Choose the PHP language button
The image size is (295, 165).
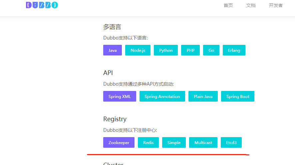tap(190, 50)
